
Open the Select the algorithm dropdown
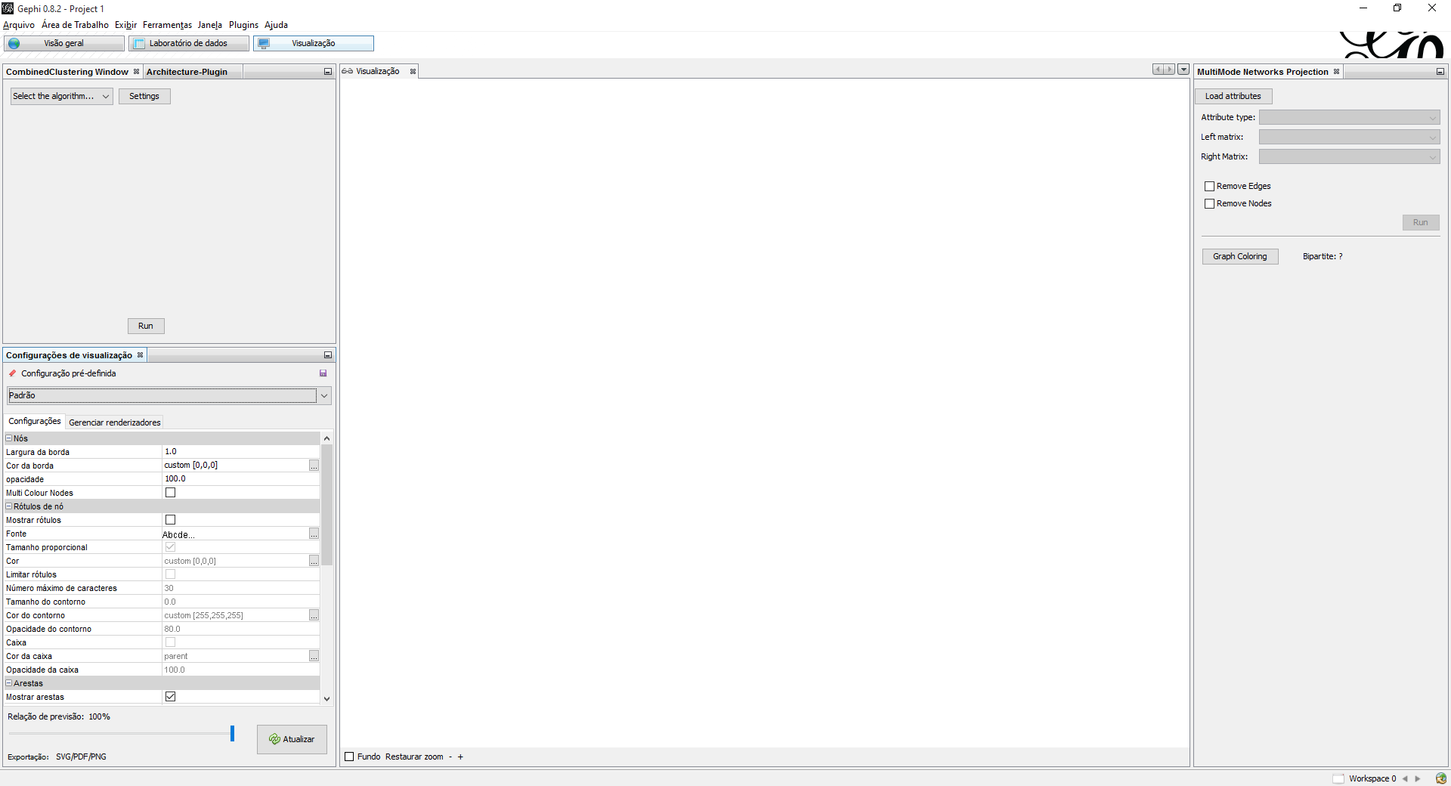(61, 96)
